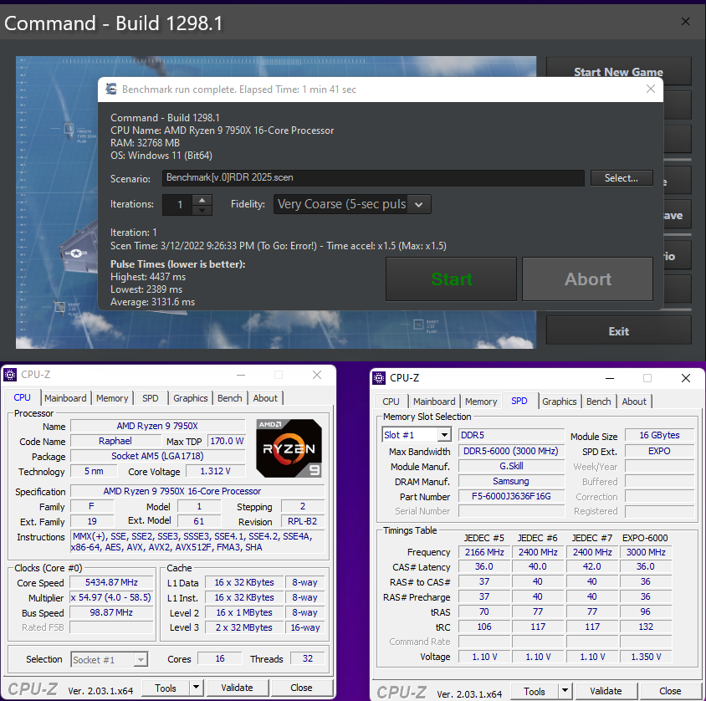This screenshot has width=706, height=701.
Task: Click Max Bandwidth DDR5-6000 (3000 MHz) field
Action: tap(511, 451)
